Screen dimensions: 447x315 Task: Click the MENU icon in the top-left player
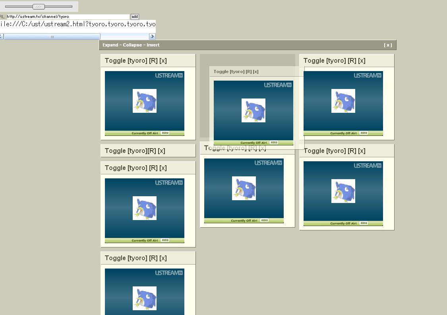(x=165, y=133)
